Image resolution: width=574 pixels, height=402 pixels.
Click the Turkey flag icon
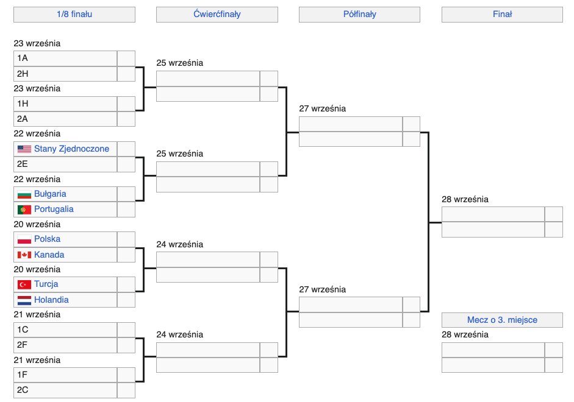[24, 284]
